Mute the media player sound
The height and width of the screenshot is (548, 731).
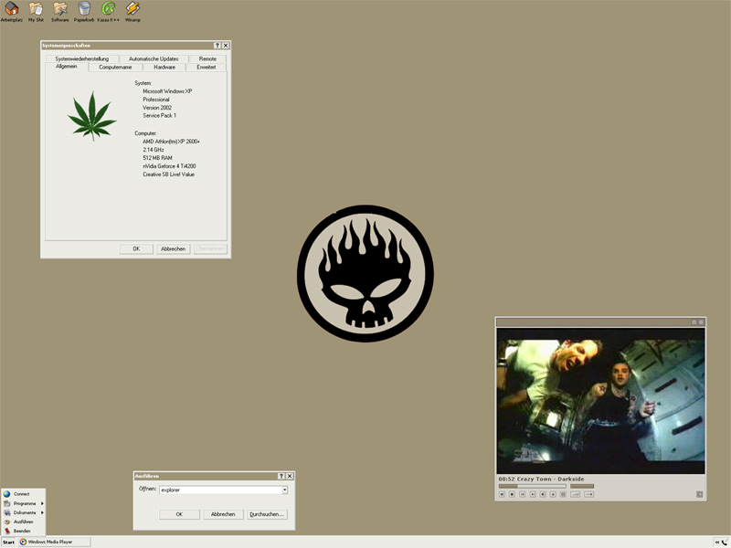(x=543, y=494)
